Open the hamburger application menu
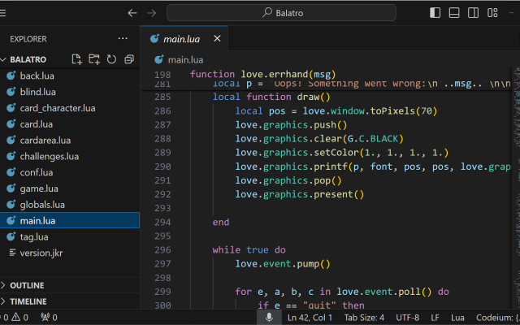The width and height of the screenshot is (520, 325). (2, 13)
